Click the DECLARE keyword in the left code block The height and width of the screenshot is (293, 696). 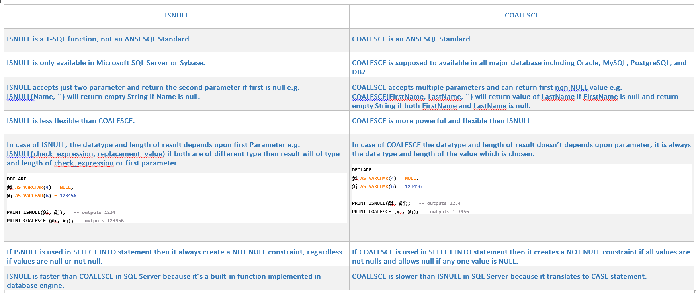[16, 179]
